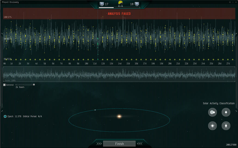Click the 27d time axis label

tap(228, 64)
